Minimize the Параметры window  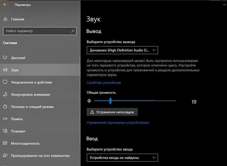[x=225, y=5]
